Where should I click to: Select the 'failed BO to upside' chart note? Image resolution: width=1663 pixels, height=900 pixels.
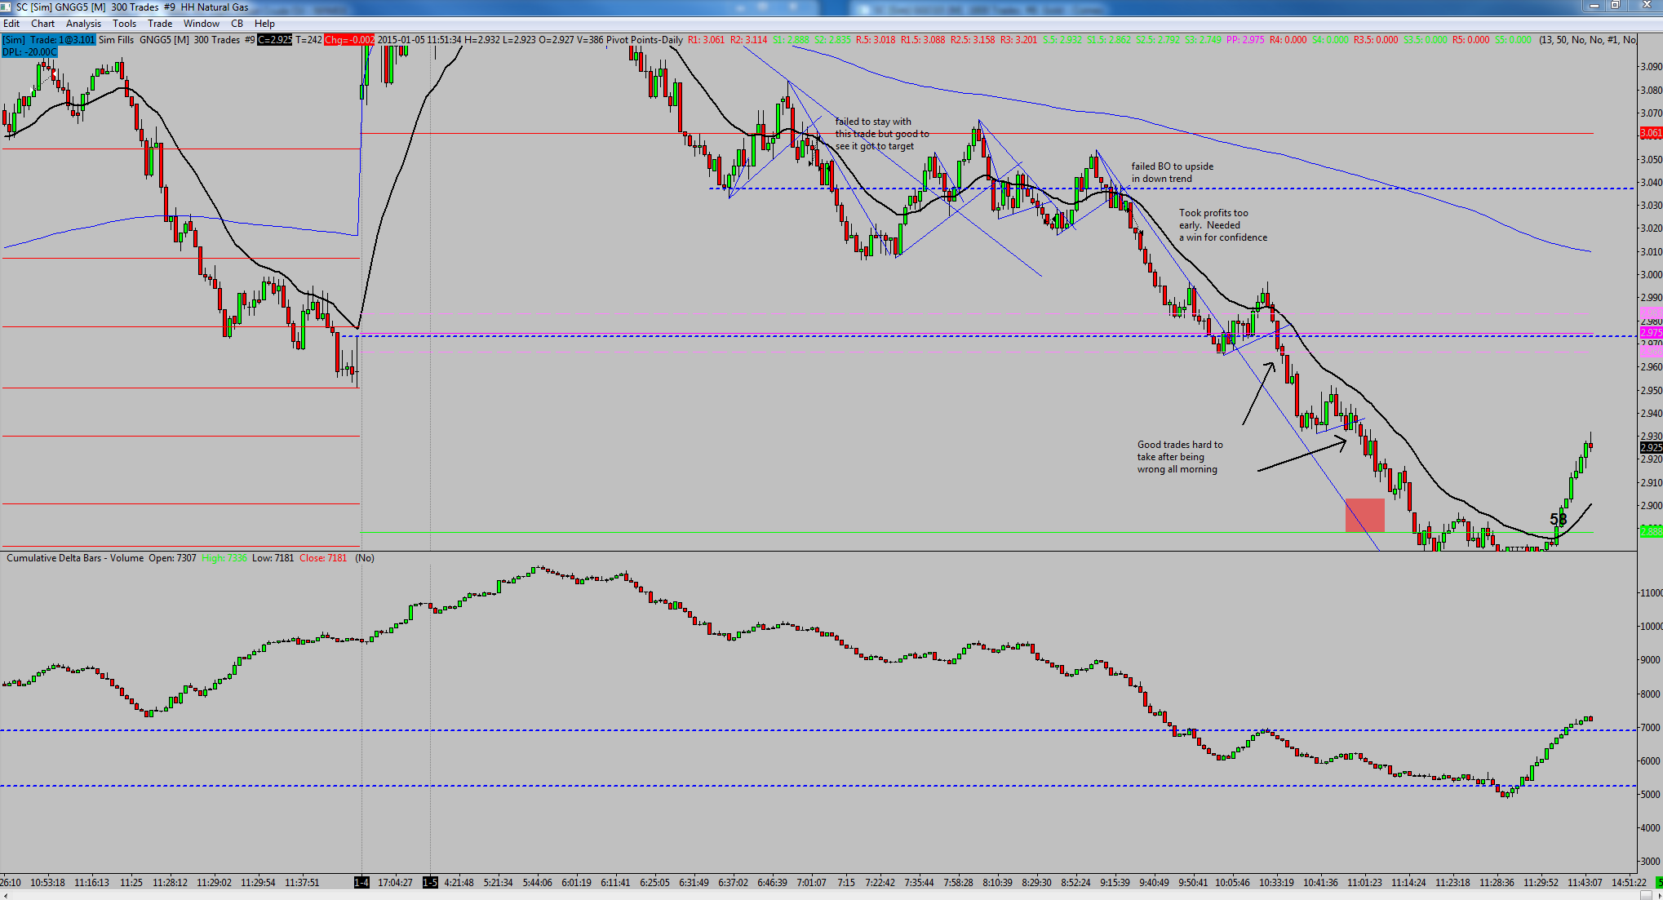click(x=1172, y=172)
